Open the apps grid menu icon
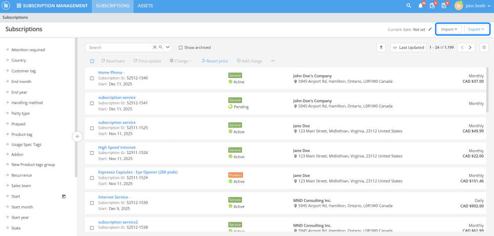Screen dimensions: 494x236 (19, 6)
